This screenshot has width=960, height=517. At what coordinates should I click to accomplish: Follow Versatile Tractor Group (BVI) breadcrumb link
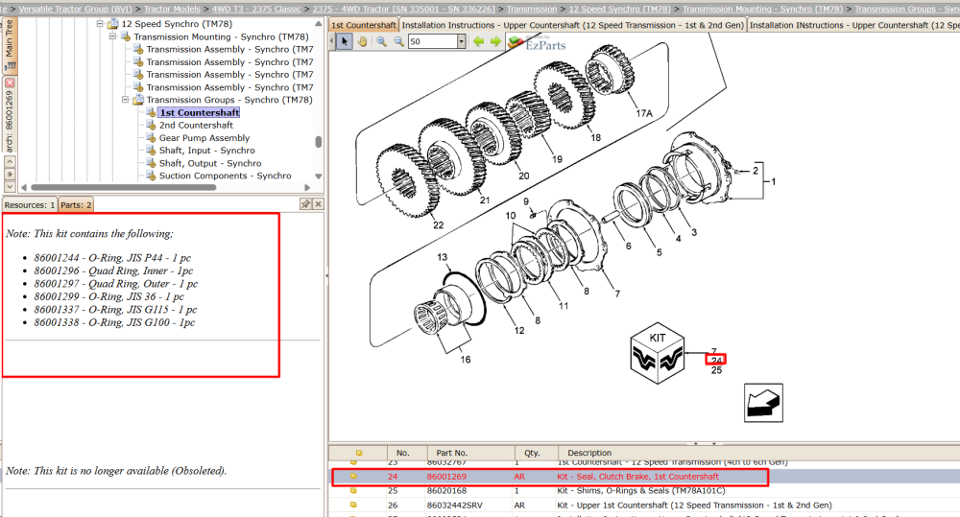(75, 9)
